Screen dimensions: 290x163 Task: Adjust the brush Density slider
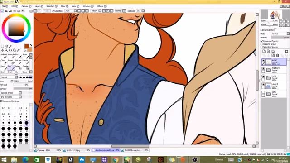[x=23, y=89]
